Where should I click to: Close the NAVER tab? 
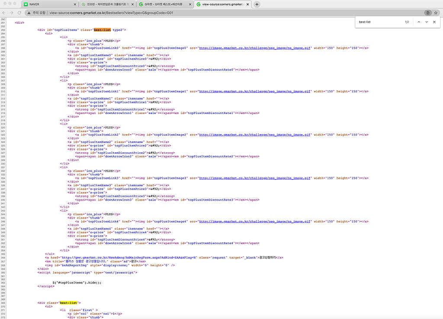pyautogui.click(x=75, y=4)
